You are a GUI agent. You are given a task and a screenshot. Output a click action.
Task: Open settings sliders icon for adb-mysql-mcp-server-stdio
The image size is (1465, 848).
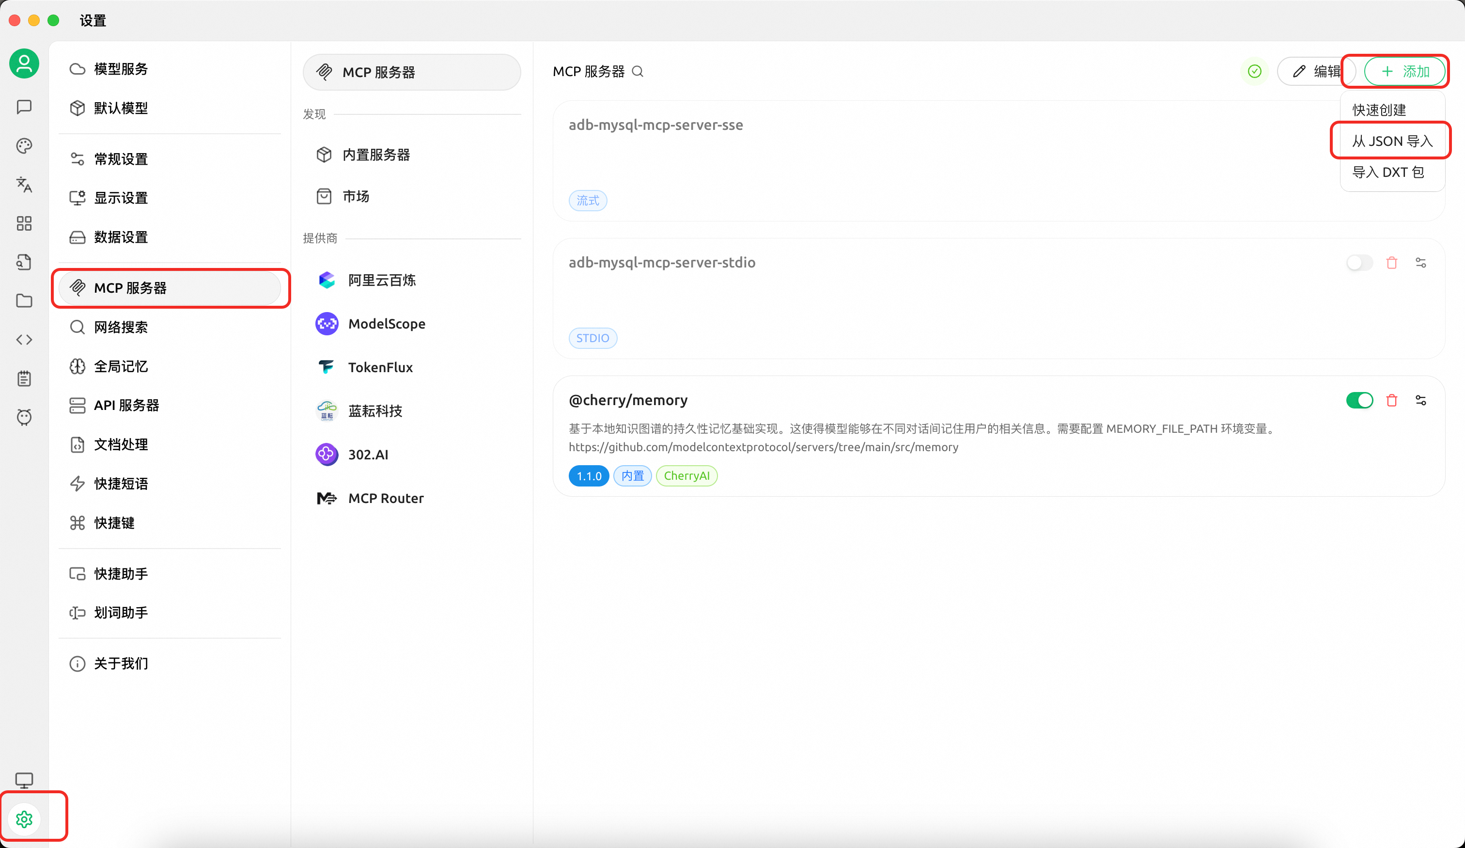click(1420, 263)
